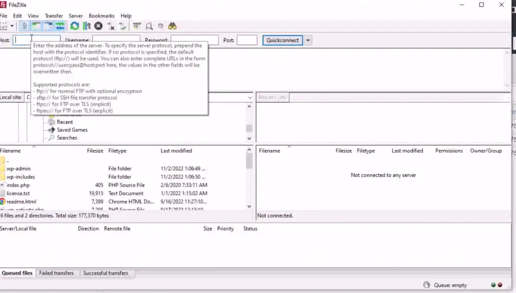Click the Quickconnect button
The width and height of the screenshot is (516, 293).
pyautogui.click(x=283, y=40)
